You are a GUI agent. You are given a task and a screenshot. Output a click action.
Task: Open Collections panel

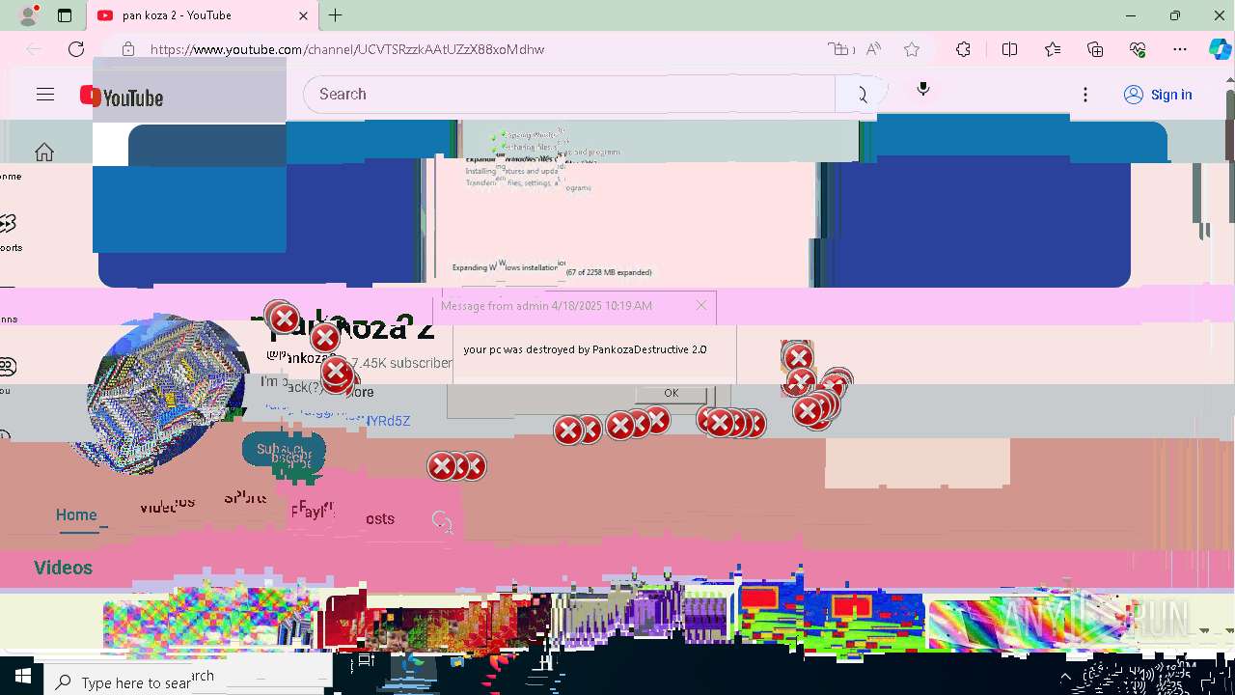(1095, 49)
